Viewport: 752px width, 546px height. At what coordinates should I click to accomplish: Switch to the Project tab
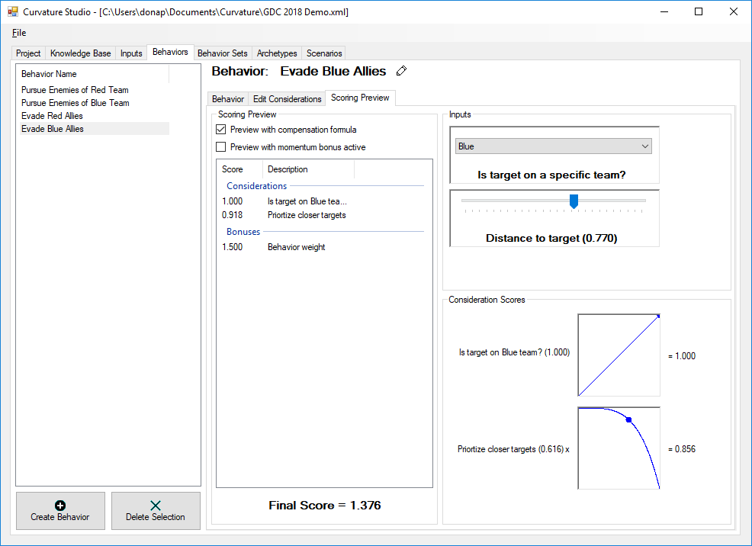click(x=27, y=53)
